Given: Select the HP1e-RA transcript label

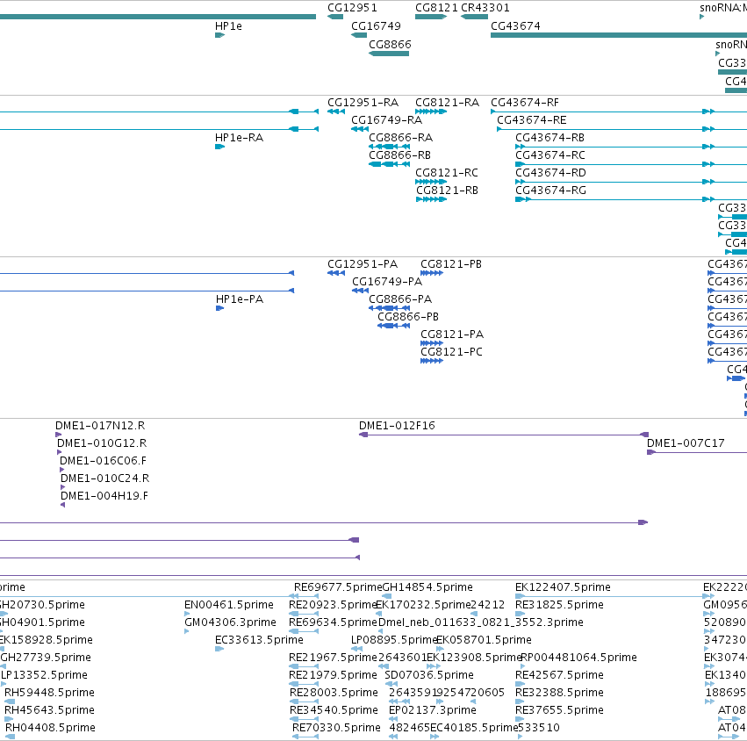Looking at the screenshot, I should click(x=239, y=138).
